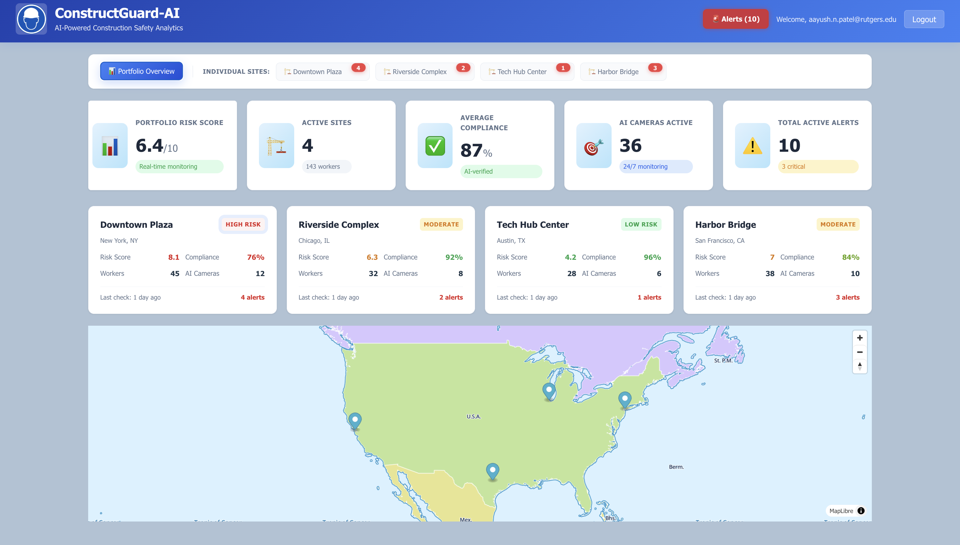
Task: Open the Alerts (10) button
Action: [x=735, y=19]
